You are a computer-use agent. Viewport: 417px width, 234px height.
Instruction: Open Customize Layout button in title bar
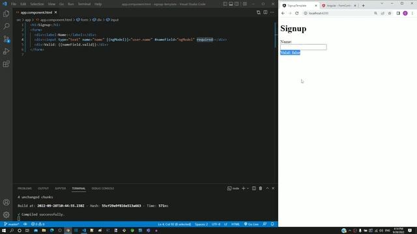click(x=245, y=4)
